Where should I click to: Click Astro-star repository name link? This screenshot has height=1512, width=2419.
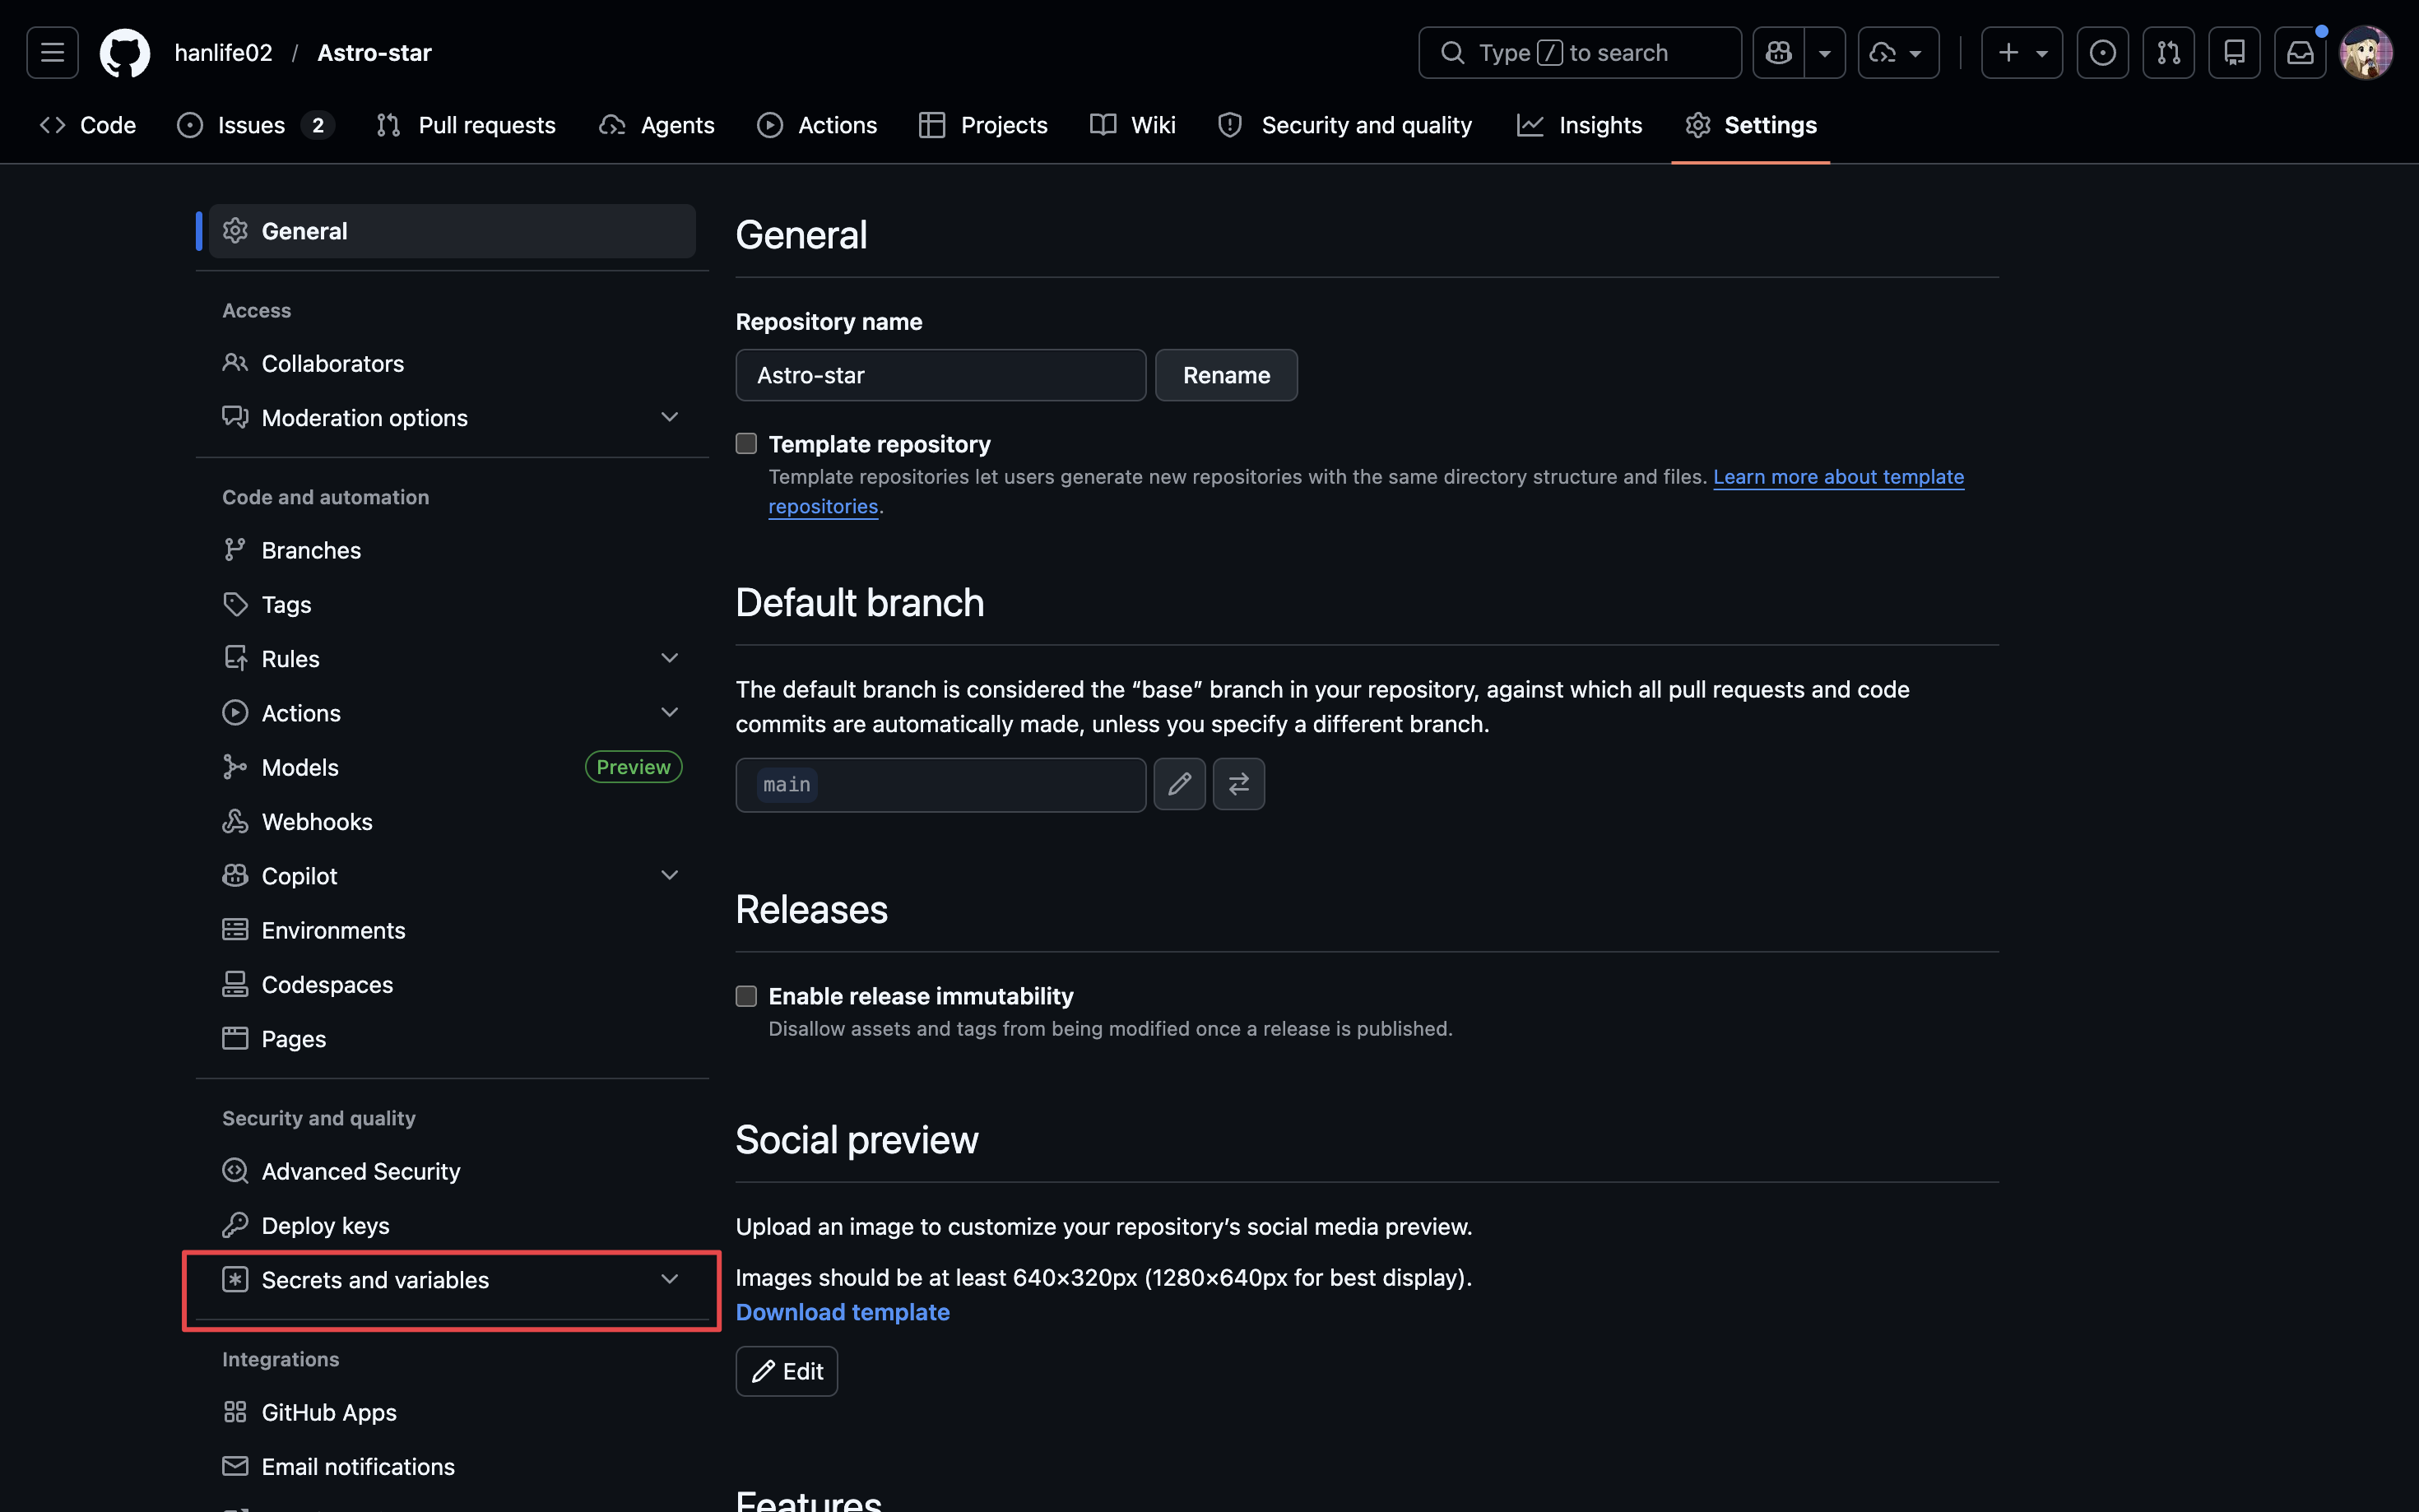[374, 52]
